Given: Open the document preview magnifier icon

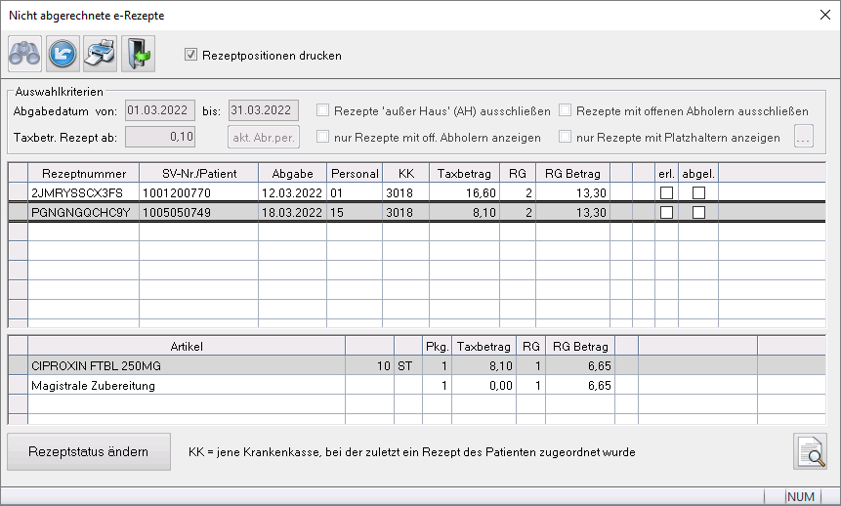Looking at the screenshot, I should tap(810, 451).
